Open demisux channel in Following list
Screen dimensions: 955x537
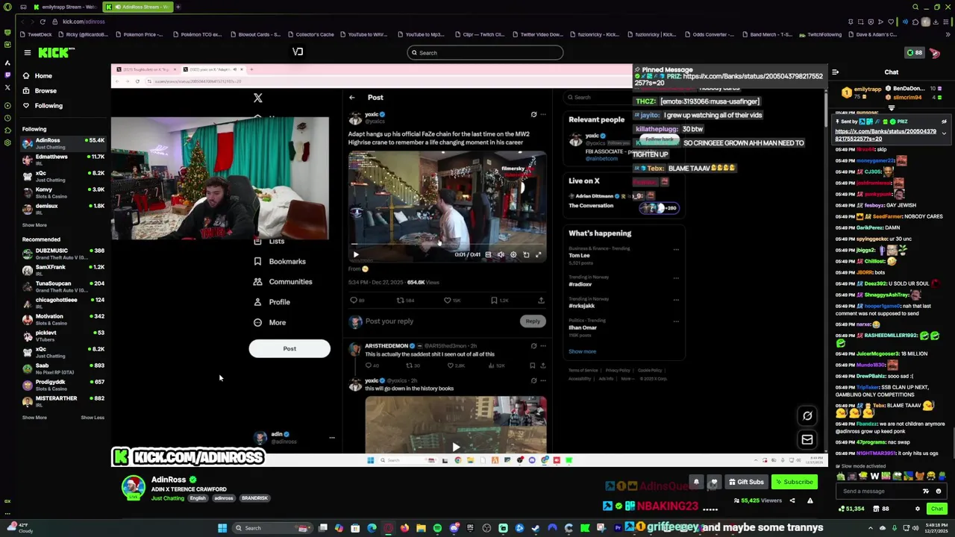click(x=64, y=209)
